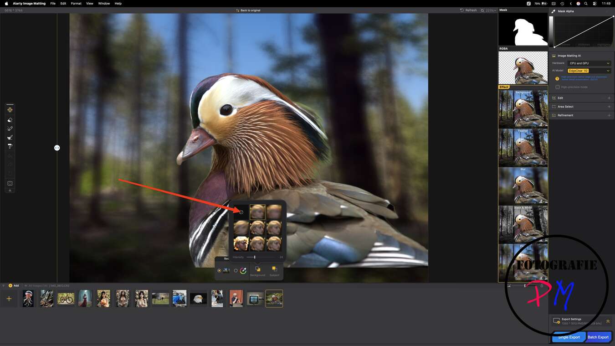Open the Hardware dropdown set to CPU and GPU
Screen dimensions: 615x346
click(589, 63)
